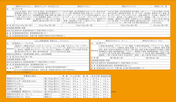Select the 1食(42g)あたり serving cell

coord(51,89)
